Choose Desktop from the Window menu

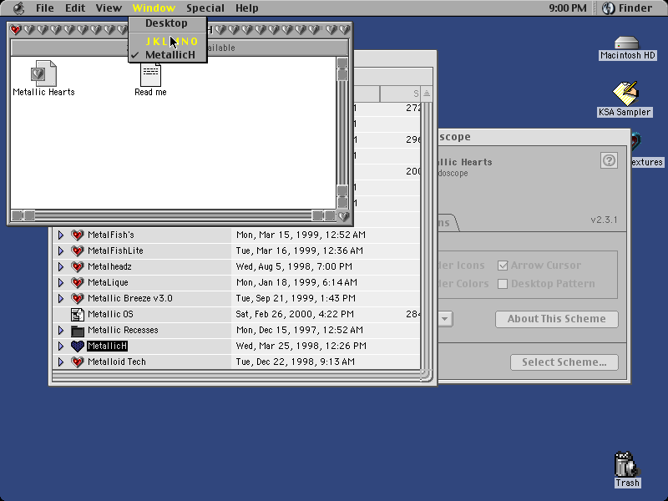tap(168, 23)
